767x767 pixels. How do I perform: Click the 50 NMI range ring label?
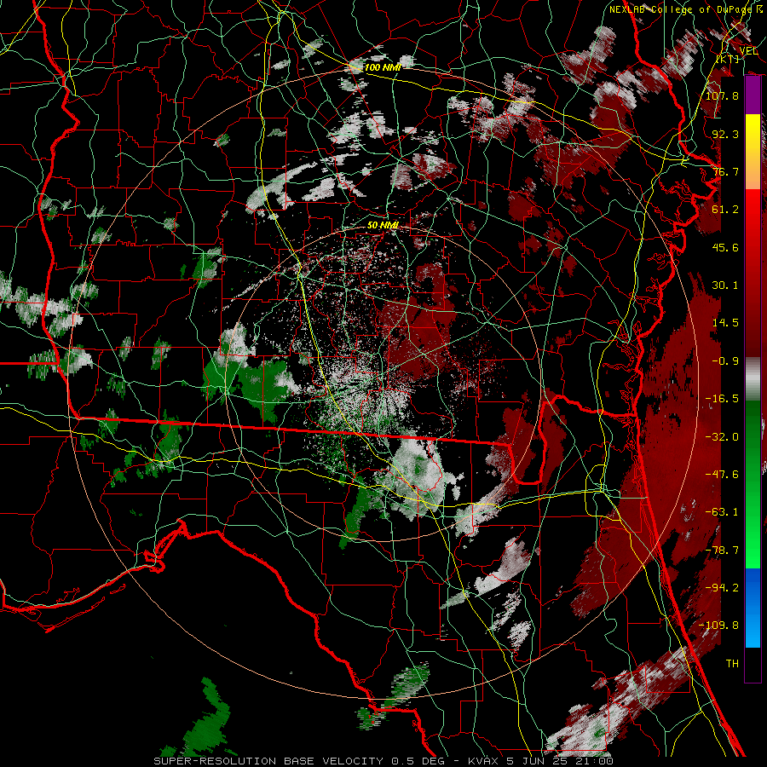pyautogui.click(x=383, y=225)
